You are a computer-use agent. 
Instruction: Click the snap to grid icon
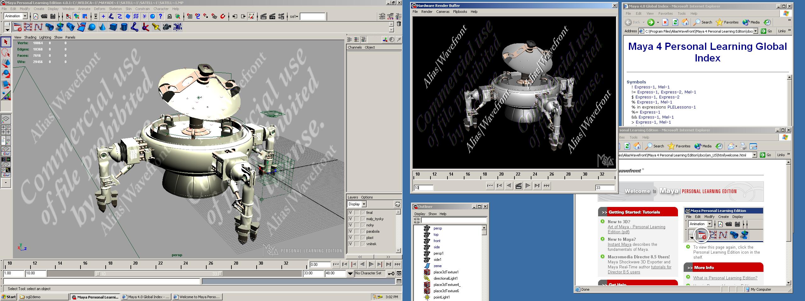[x=190, y=16]
